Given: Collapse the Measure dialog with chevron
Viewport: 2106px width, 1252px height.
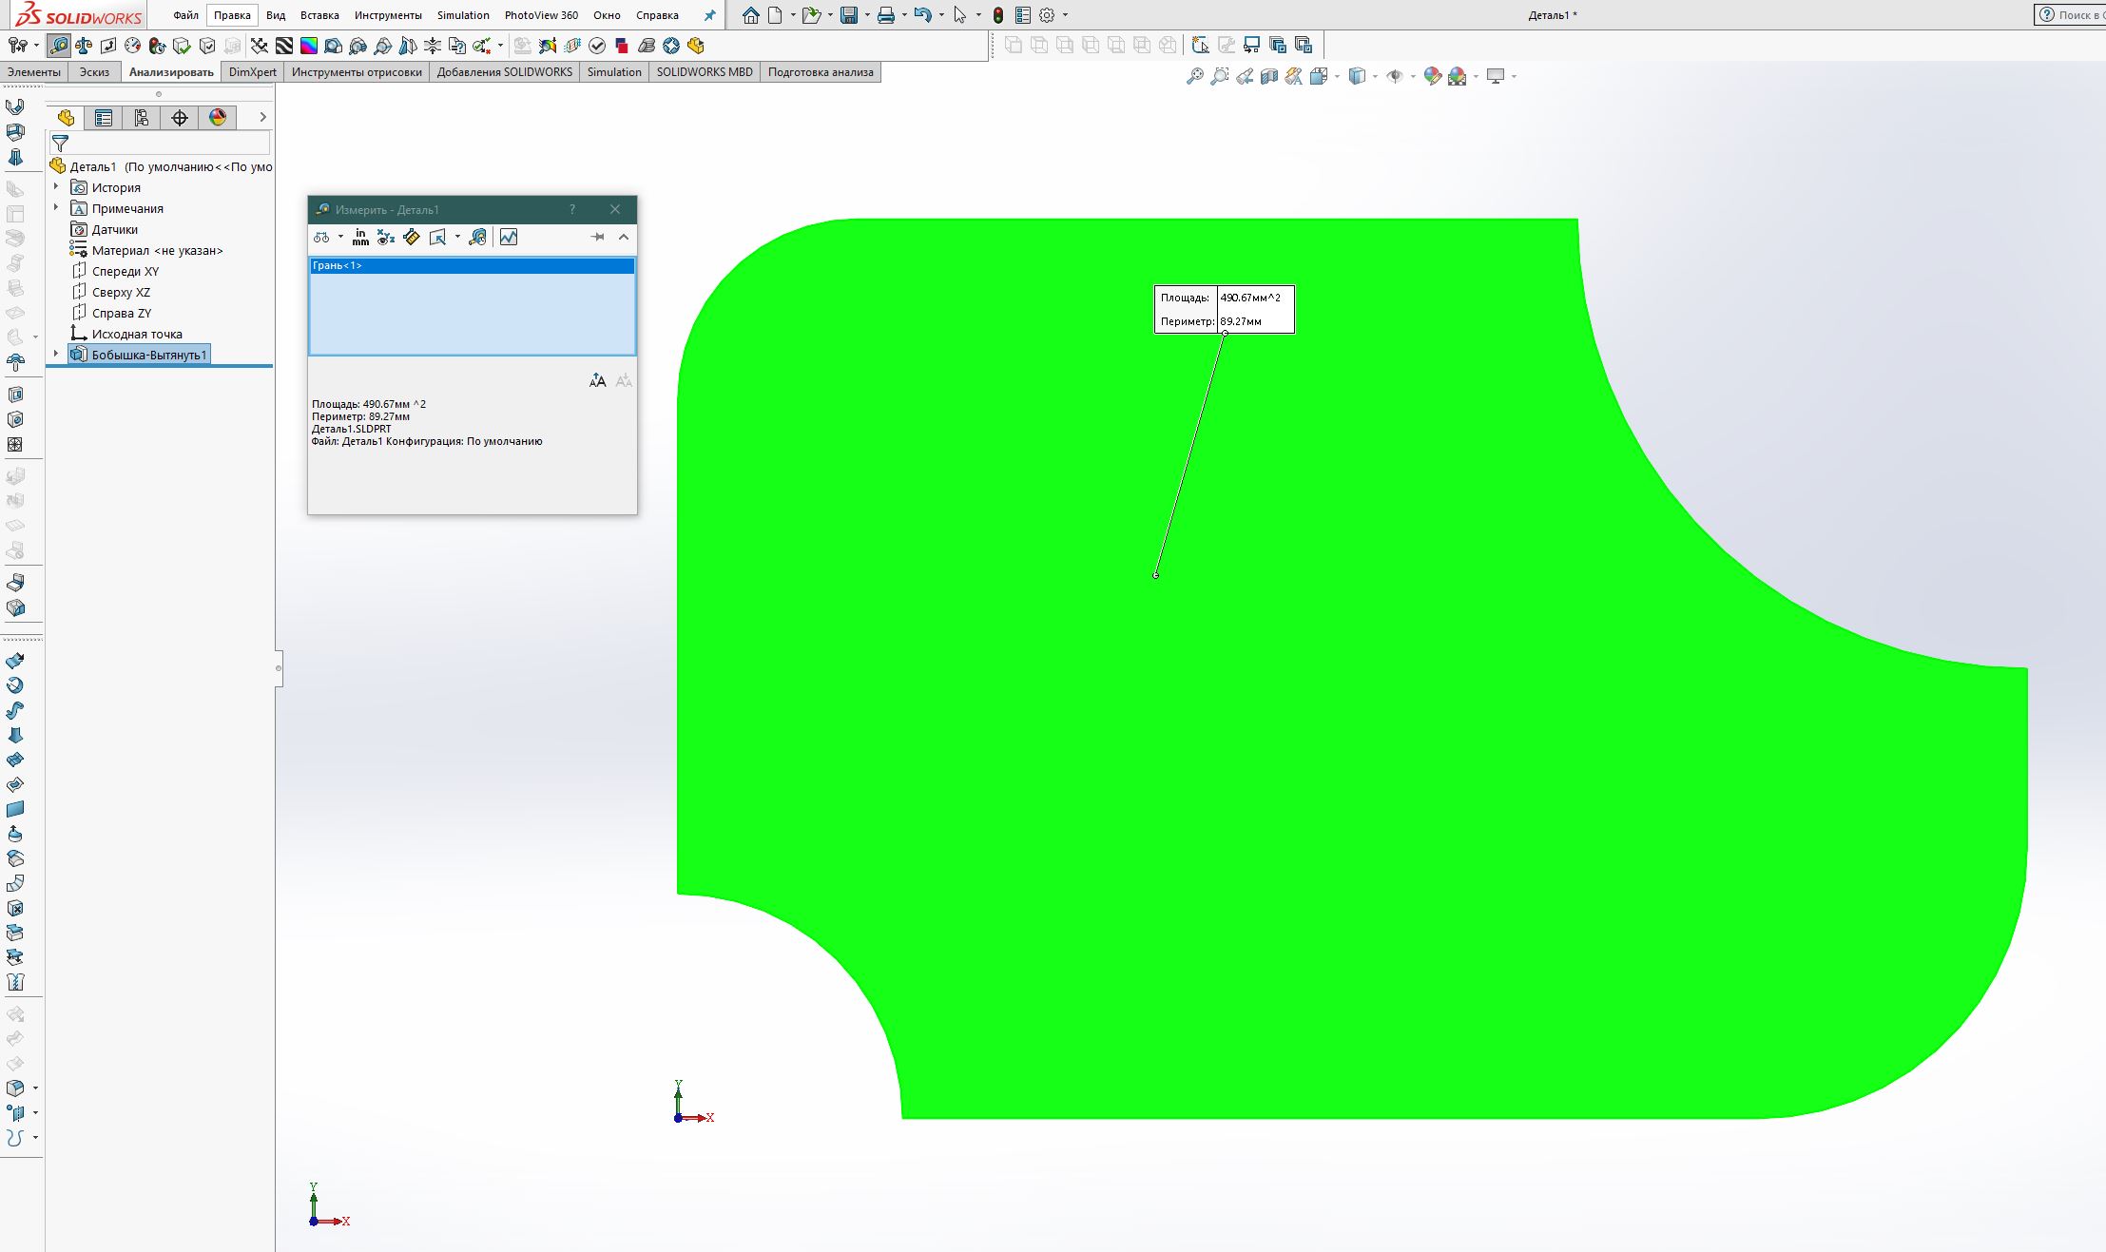Looking at the screenshot, I should [624, 237].
